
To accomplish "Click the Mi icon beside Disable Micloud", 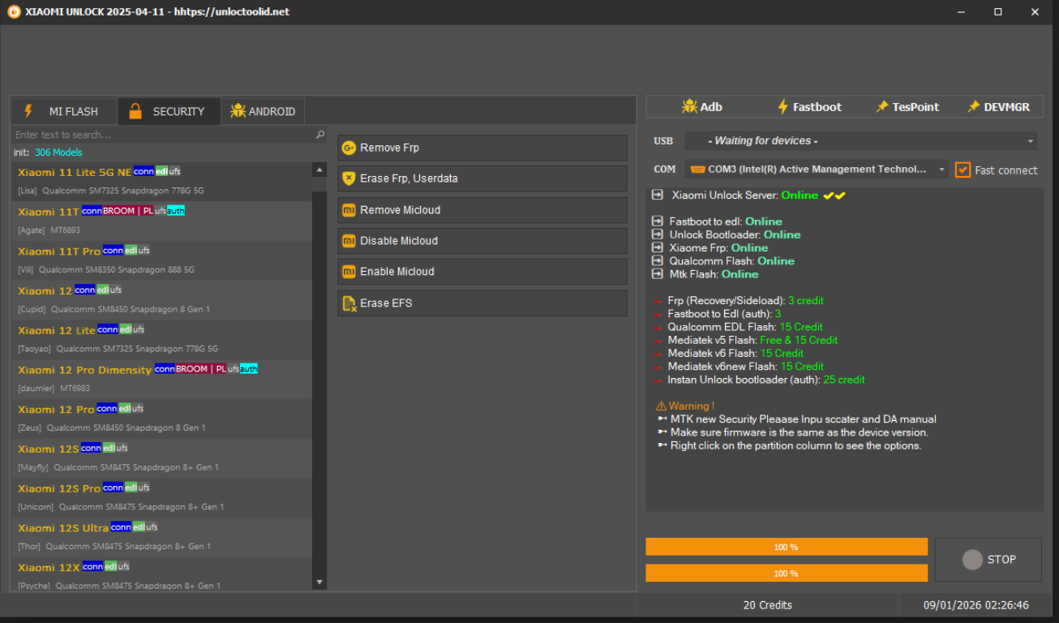I will (x=349, y=241).
